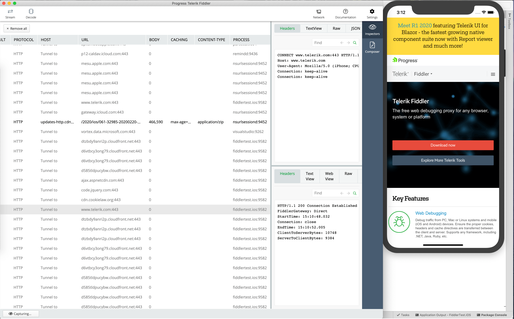514x319 pixels.
Task: Click the Stream toolbar icon
Action: point(10,14)
